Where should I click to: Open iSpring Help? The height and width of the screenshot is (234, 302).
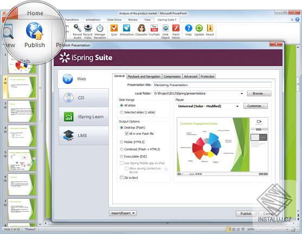188,30
